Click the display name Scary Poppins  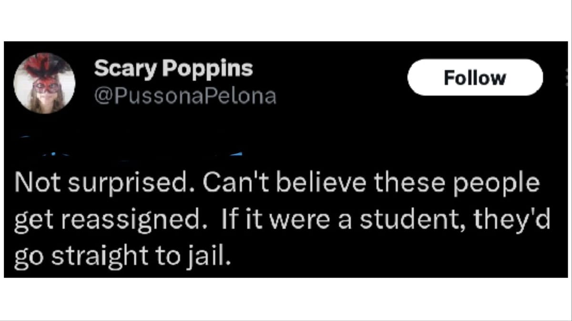click(x=174, y=68)
